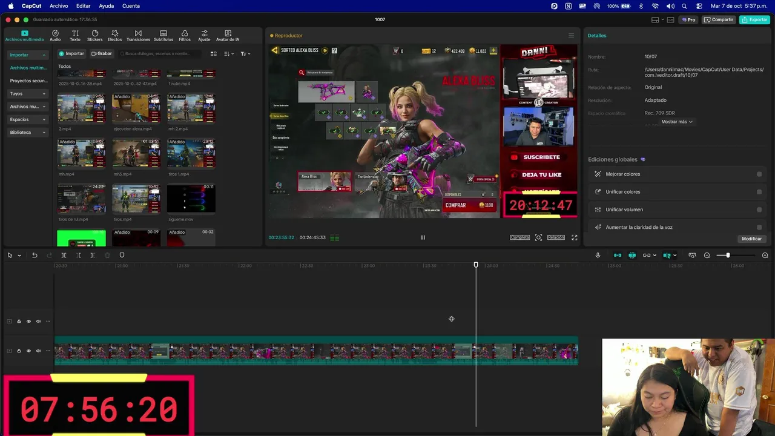Open the selection tool dropdown arrow
Image resolution: width=775 pixels, height=436 pixels.
point(19,256)
